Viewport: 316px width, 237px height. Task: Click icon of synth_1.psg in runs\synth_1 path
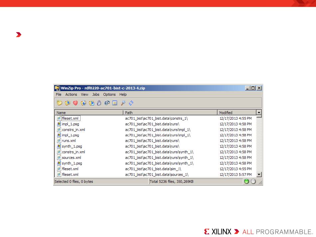click(x=59, y=163)
